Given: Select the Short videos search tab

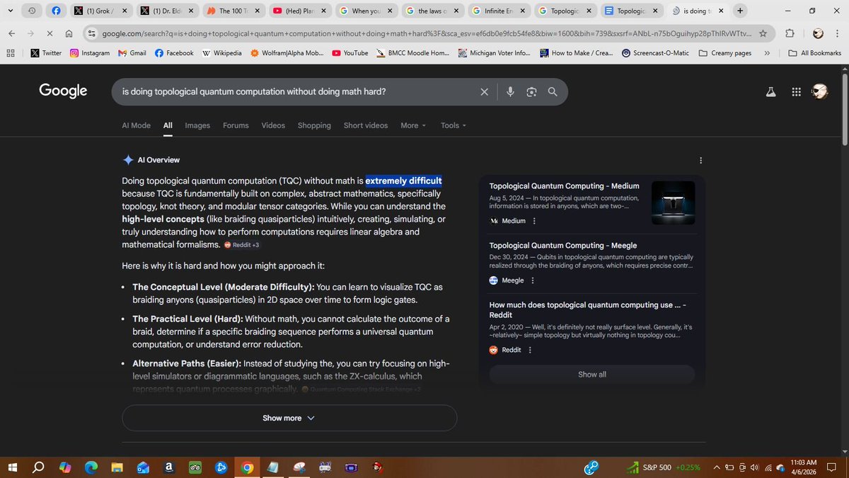Looking at the screenshot, I should click(366, 125).
